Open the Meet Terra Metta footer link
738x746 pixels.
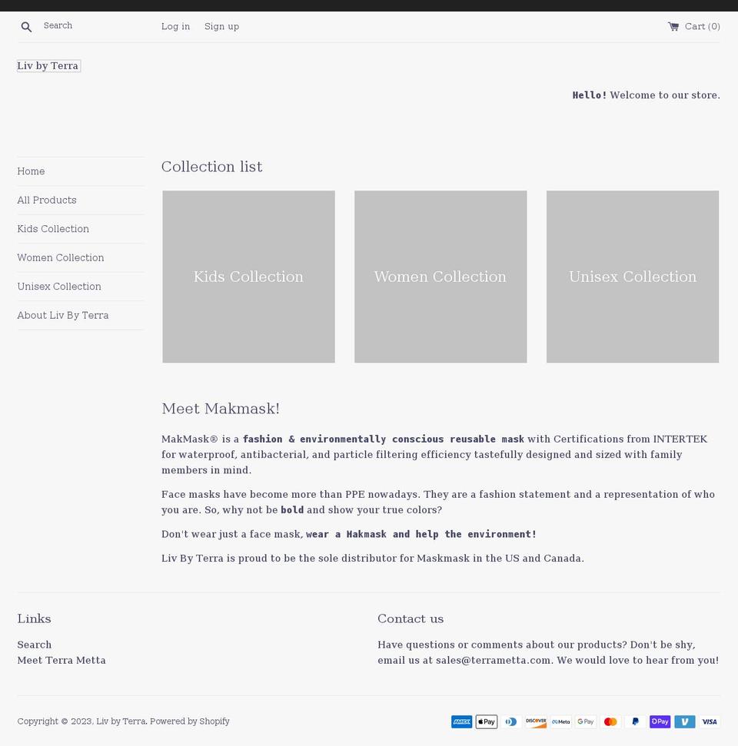pyautogui.click(x=61, y=660)
